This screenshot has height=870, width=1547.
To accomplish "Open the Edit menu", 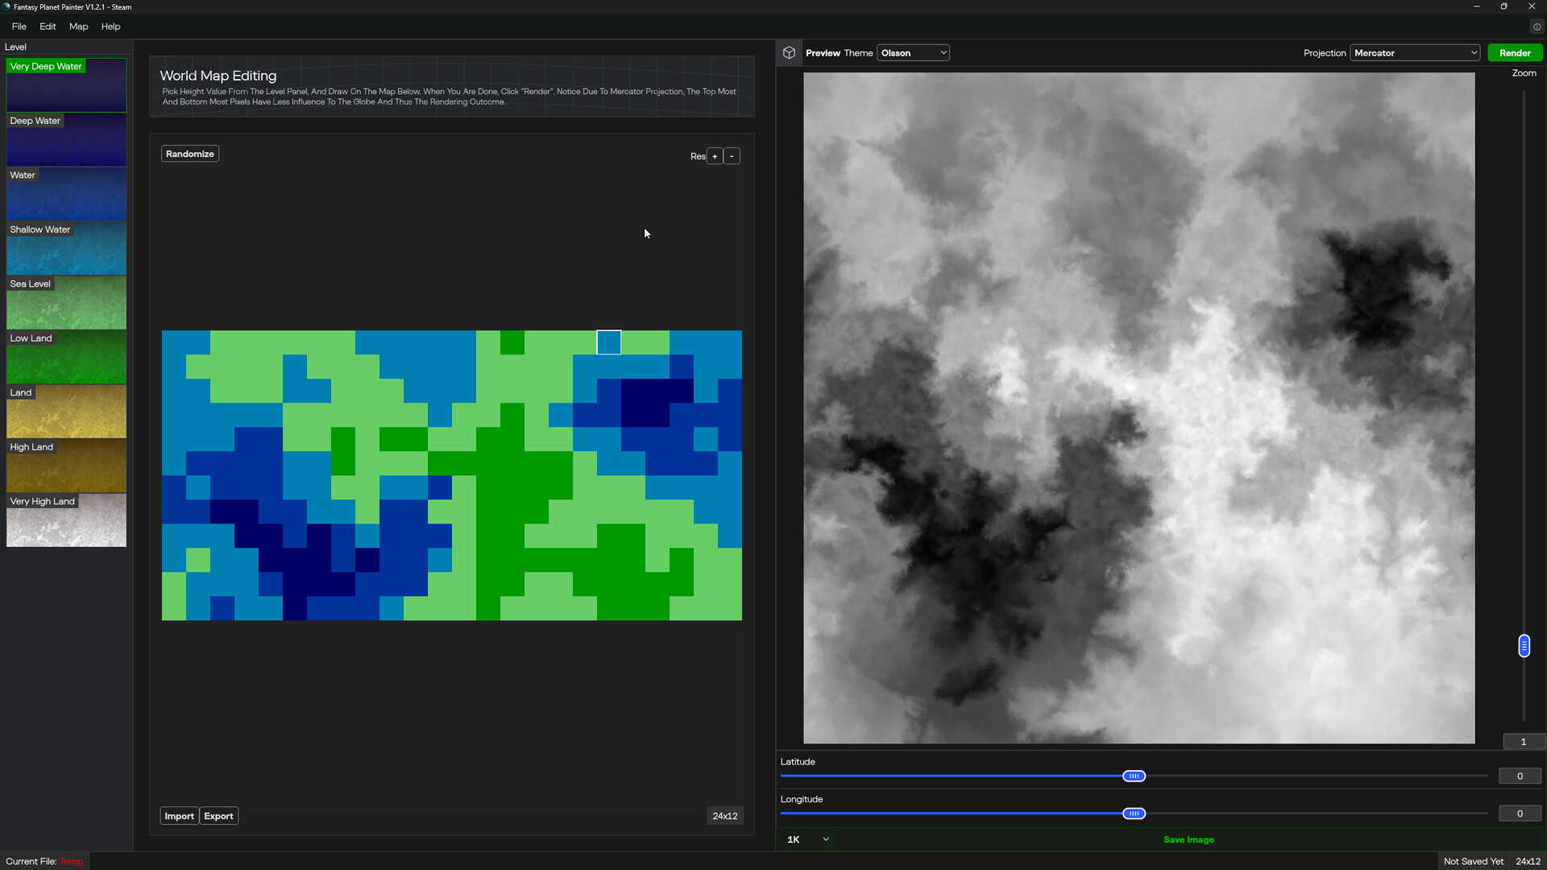I will (48, 27).
